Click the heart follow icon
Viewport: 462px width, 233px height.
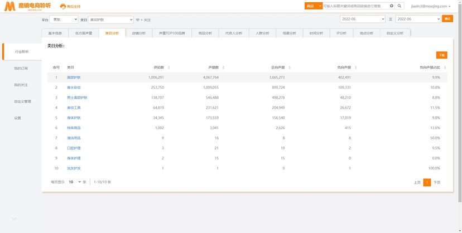138,20
